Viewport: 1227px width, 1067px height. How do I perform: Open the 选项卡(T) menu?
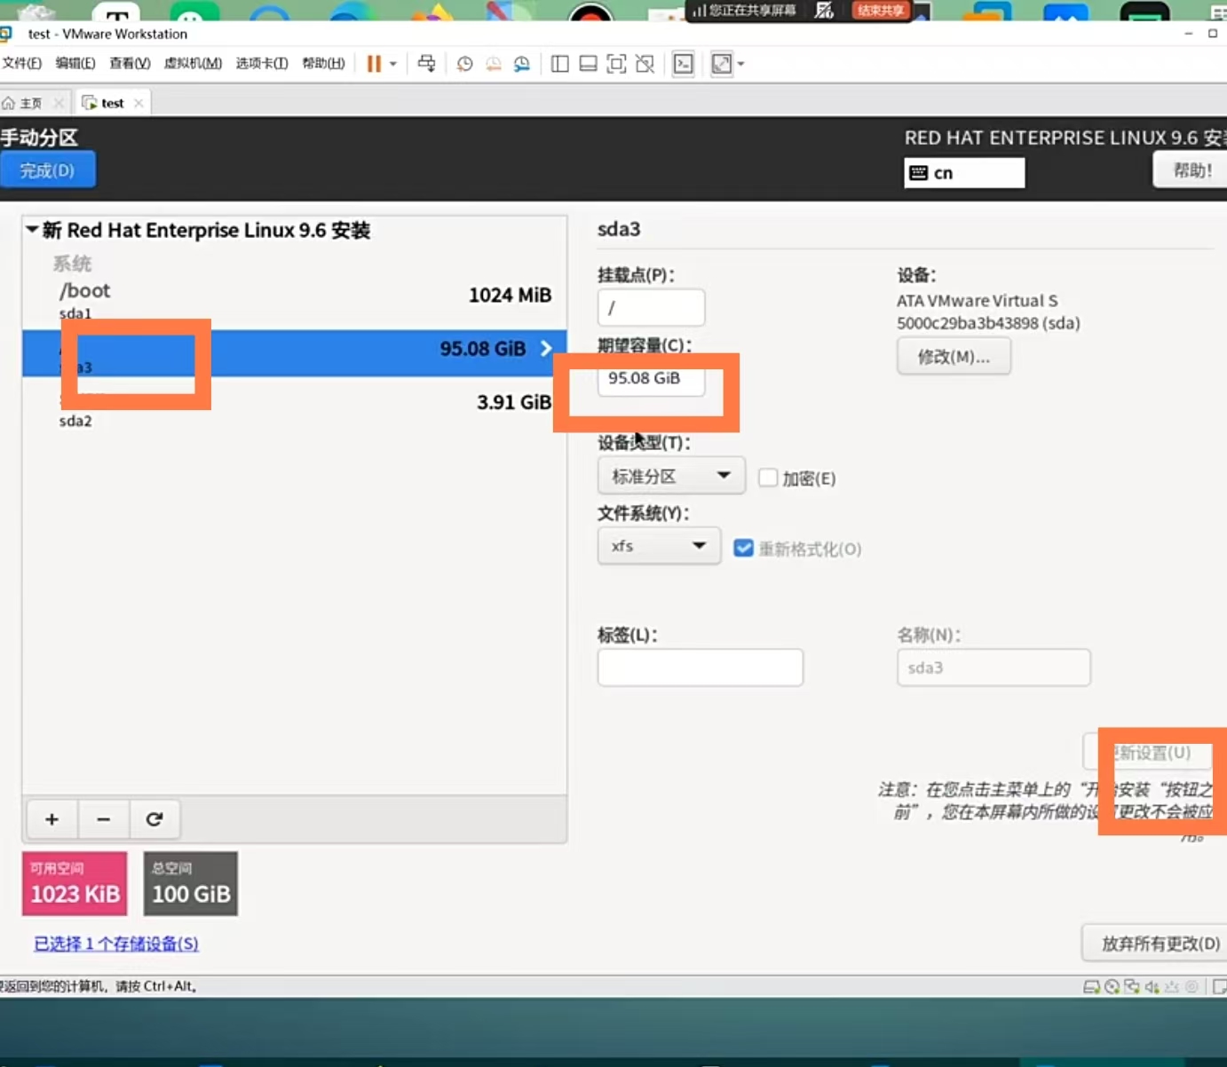262,63
